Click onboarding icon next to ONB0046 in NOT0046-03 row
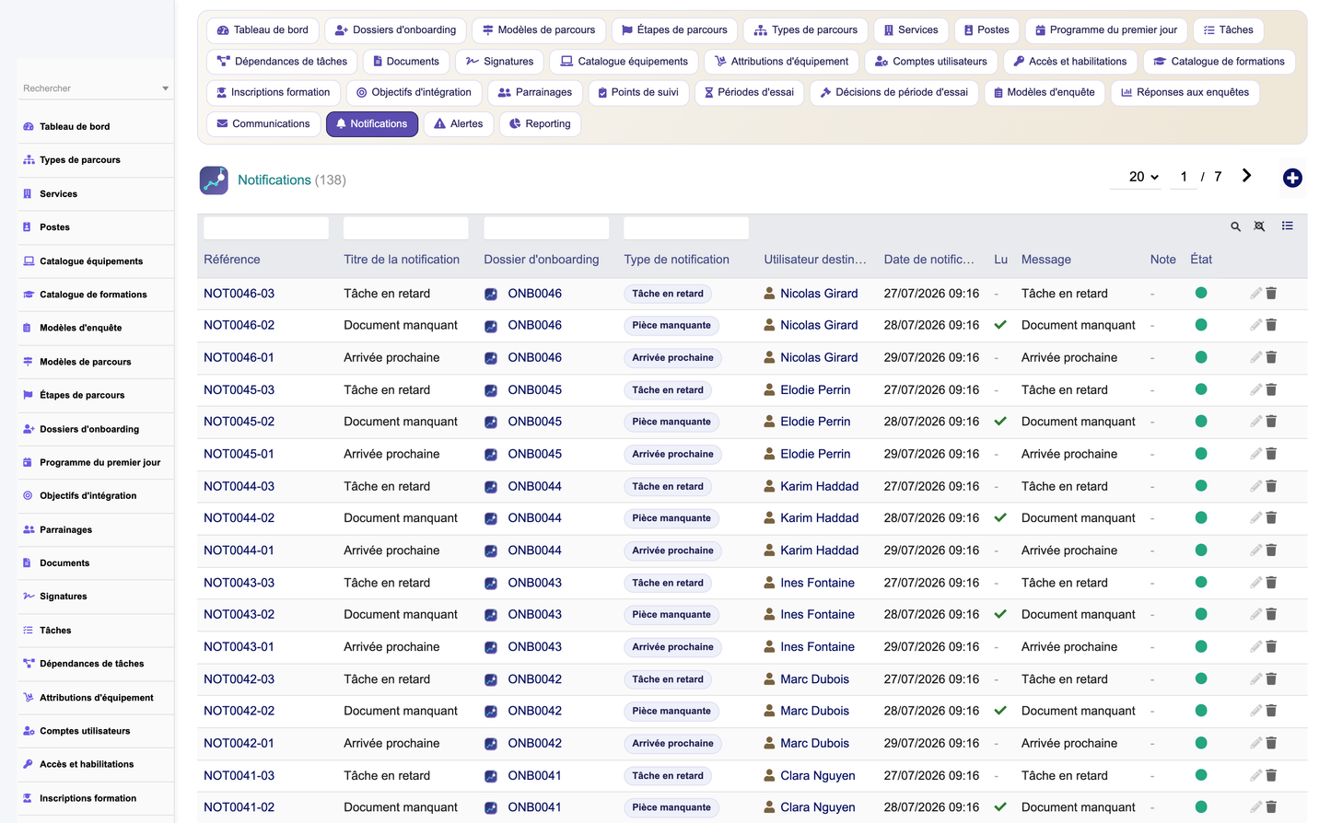Image resolution: width=1331 pixels, height=823 pixels. [491, 295]
